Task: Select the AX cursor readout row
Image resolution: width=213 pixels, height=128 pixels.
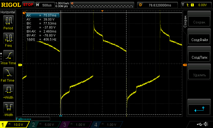Action: click(x=43, y=15)
